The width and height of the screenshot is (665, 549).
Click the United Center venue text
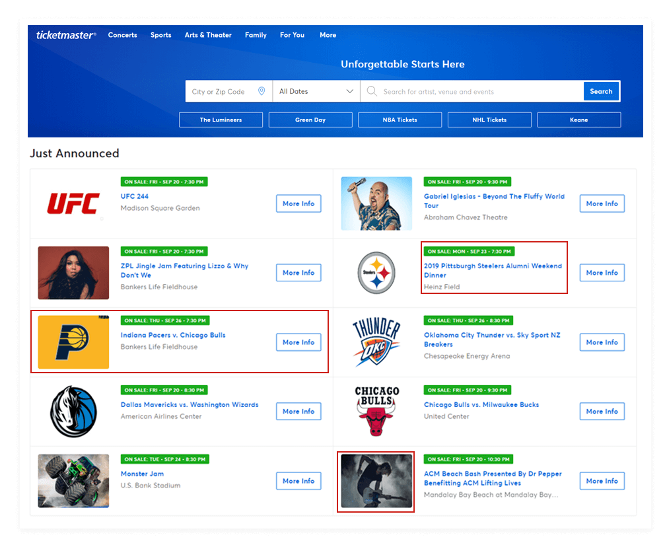pyautogui.click(x=446, y=417)
